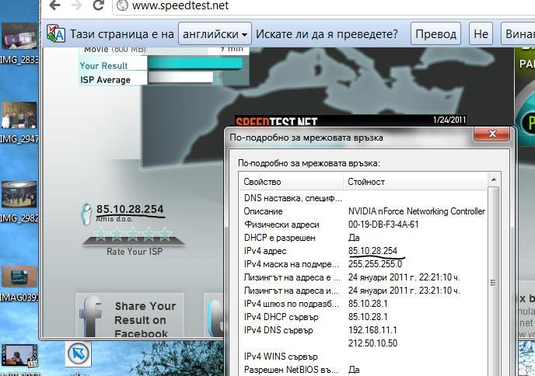Click the browser back arrow
Image resolution: width=535 pixels, height=376 pixels.
pyautogui.click(x=53, y=5)
